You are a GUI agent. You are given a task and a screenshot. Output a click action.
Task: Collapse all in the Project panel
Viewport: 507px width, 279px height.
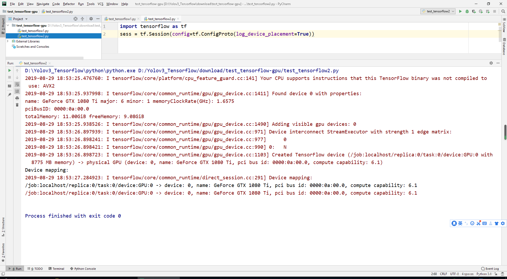(x=82, y=19)
